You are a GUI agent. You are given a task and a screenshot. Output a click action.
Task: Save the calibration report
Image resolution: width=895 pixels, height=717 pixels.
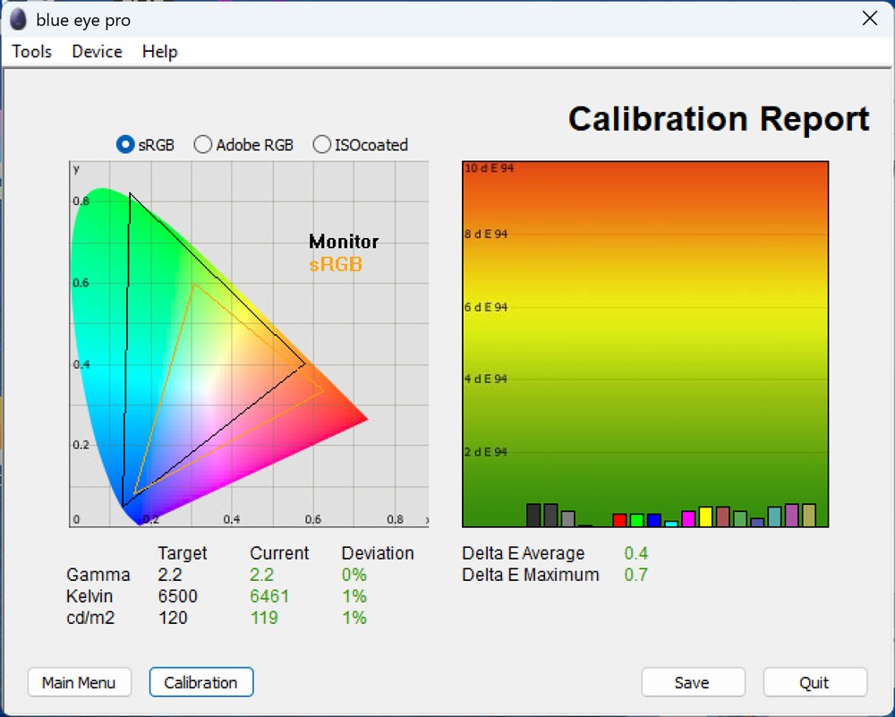[693, 682]
